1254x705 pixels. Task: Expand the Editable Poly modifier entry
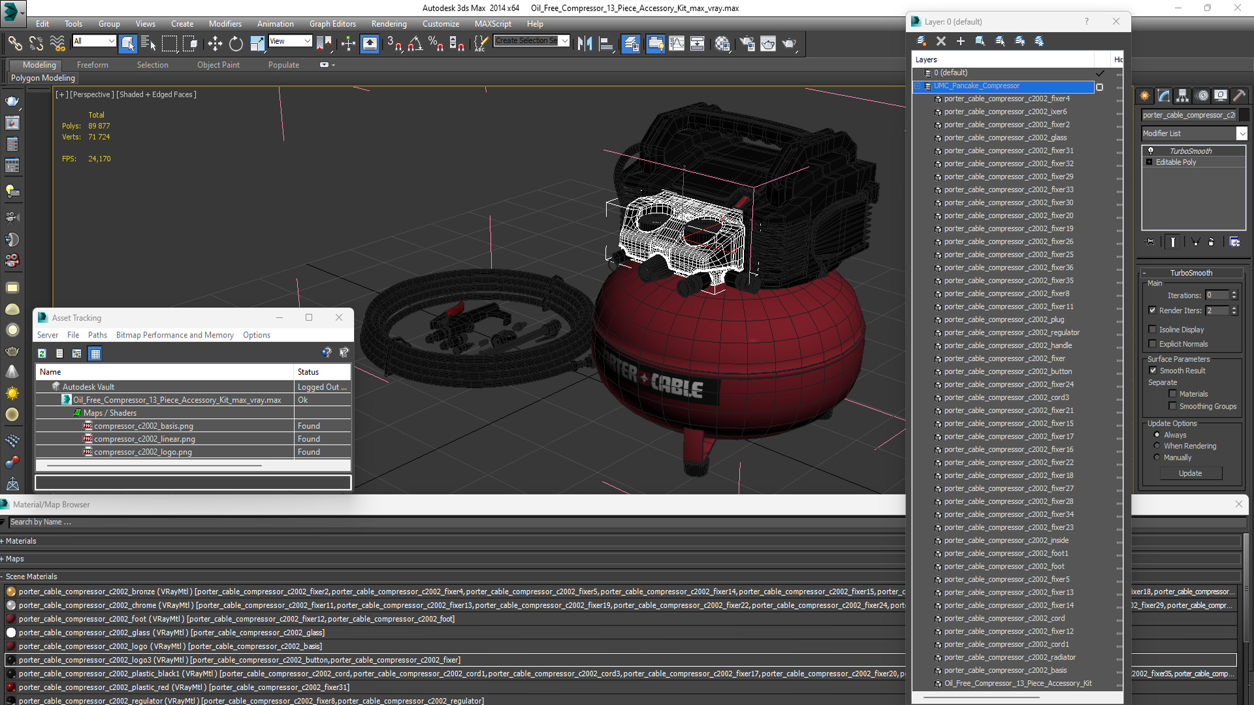pyautogui.click(x=1149, y=163)
